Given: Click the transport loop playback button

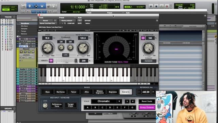Looking at the screenshot, I should pos(161,6).
